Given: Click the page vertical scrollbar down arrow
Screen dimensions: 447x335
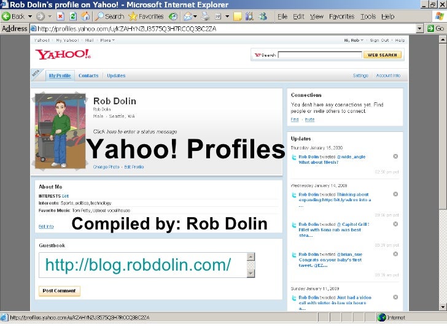Looking at the screenshot, I should tap(443, 307).
